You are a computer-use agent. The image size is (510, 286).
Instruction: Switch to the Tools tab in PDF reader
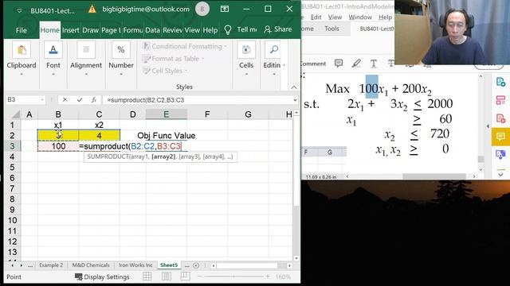(x=331, y=29)
